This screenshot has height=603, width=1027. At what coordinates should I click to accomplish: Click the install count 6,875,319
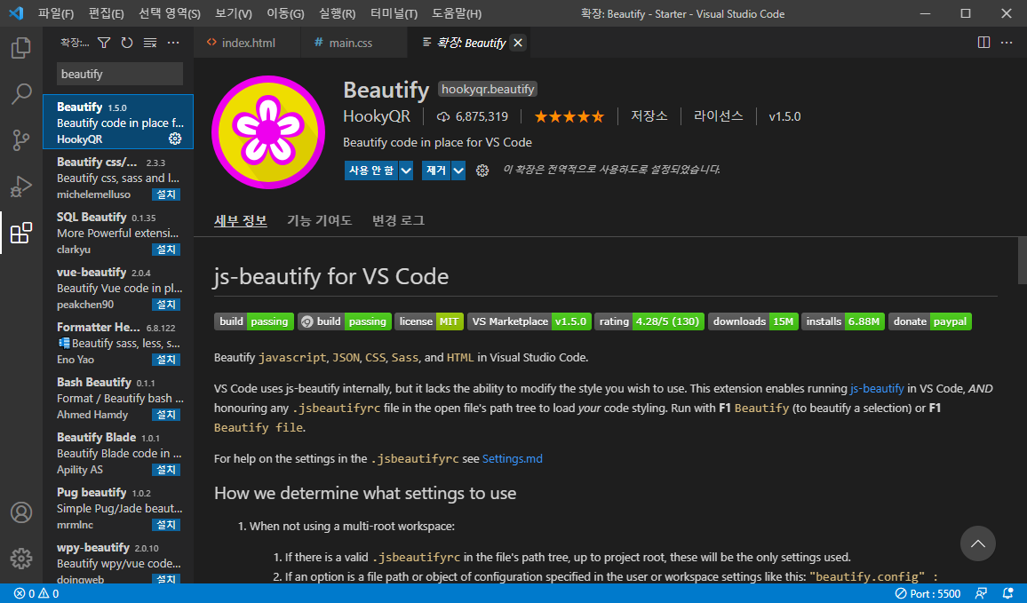coord(473,116)
